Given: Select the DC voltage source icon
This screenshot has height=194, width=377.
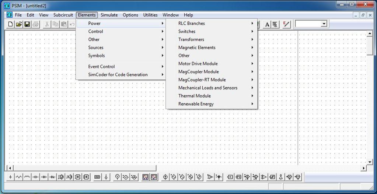Looking at the screenshot, I should point(165,177).
